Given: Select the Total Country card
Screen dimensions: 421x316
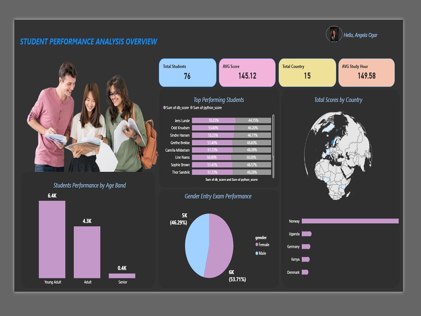Looking at the screenshot, I should pyautogui.click(x=307, y=72).
